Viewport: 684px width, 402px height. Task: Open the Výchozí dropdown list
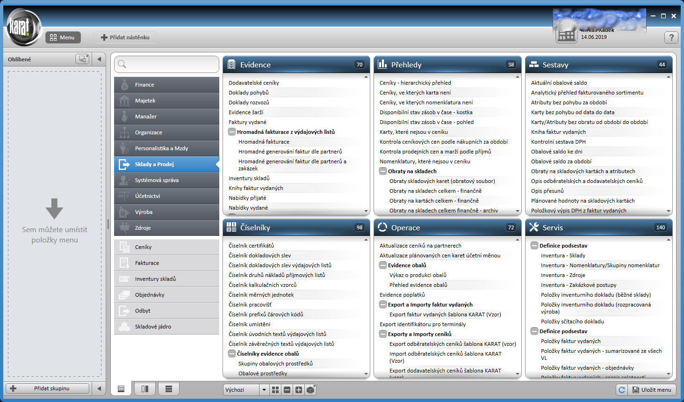click(x=264, y=389)
